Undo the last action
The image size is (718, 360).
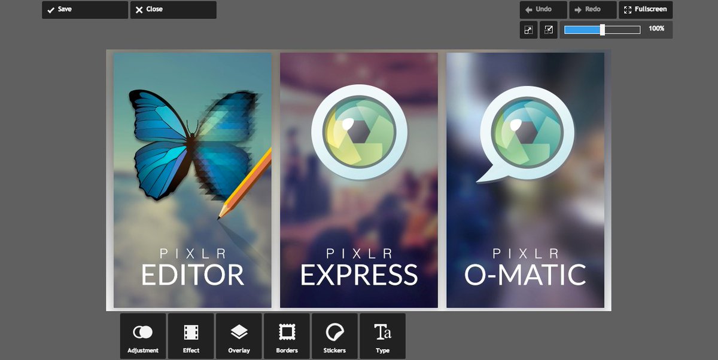tap(543, 10)
